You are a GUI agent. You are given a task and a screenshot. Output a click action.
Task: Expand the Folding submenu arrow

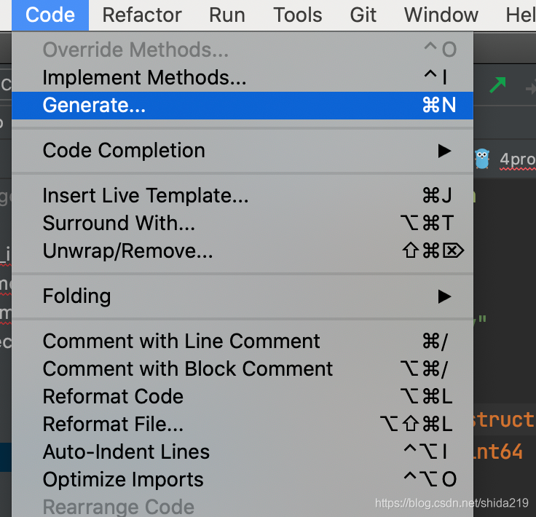444,296
